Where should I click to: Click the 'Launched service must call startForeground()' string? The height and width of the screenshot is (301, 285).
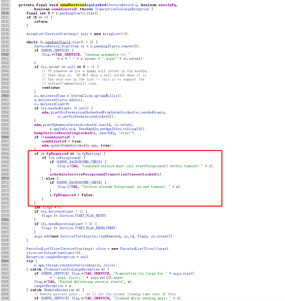pyautogui.click(x=142, y=166)
